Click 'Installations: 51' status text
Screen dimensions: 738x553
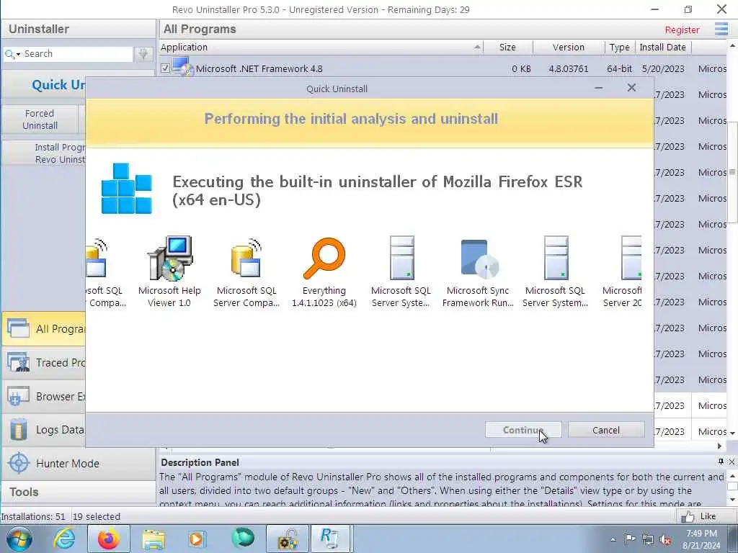click(33, 516)
